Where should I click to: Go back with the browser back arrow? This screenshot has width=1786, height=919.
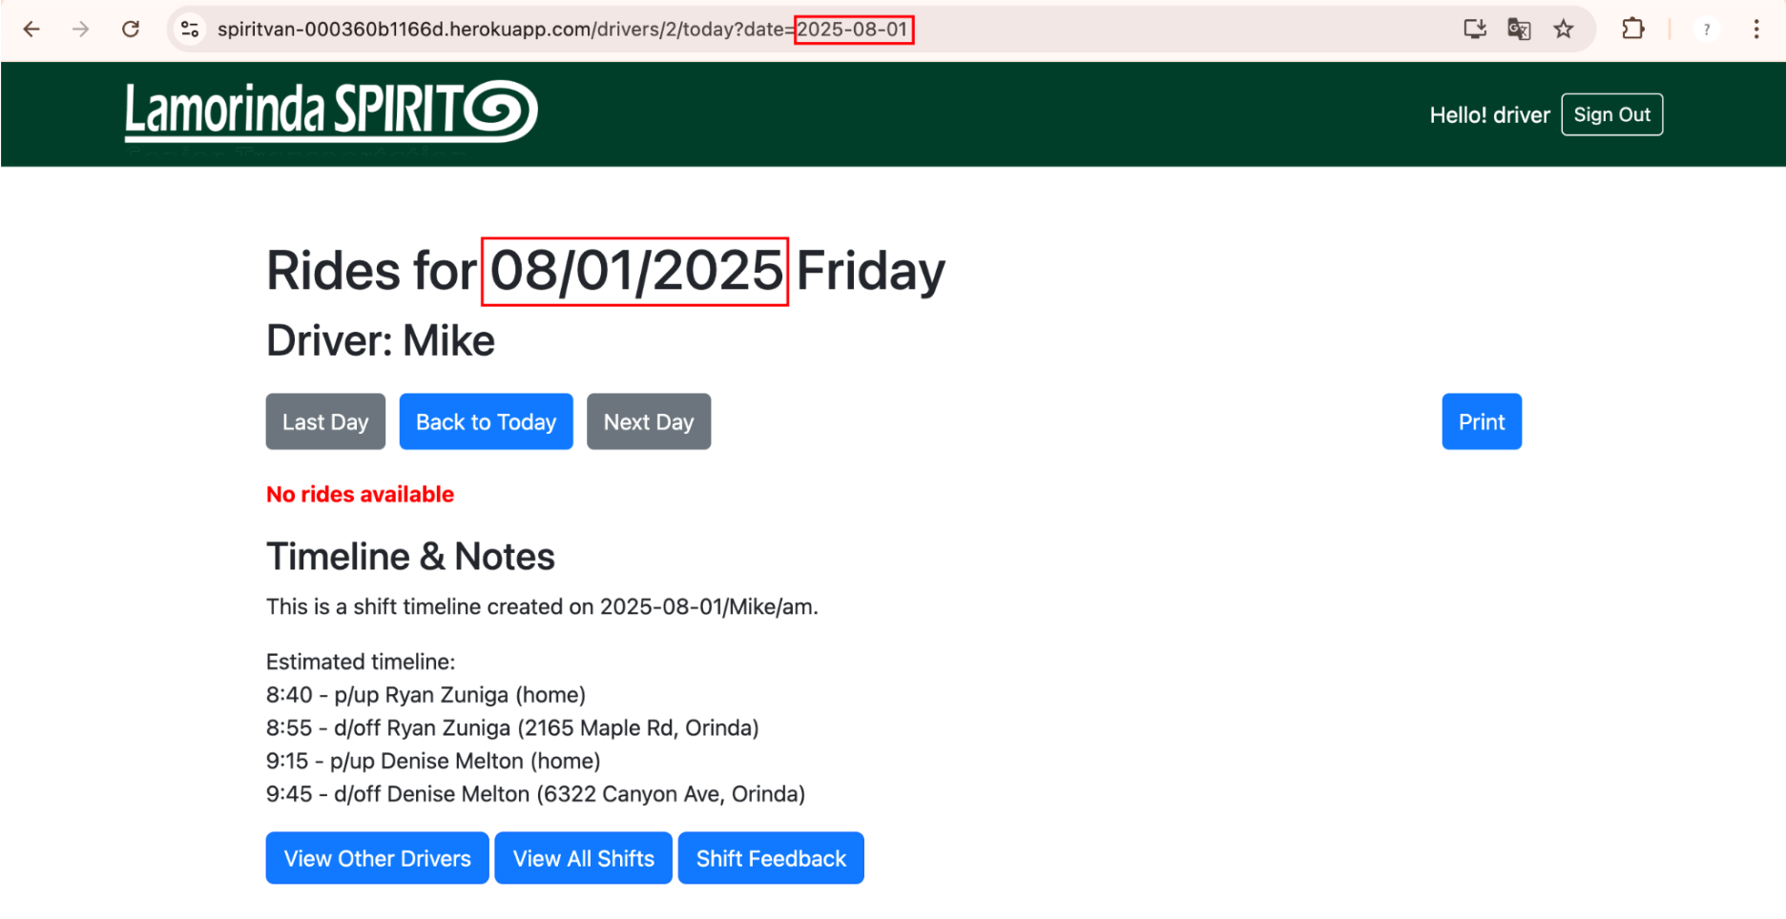coord(31,30)
